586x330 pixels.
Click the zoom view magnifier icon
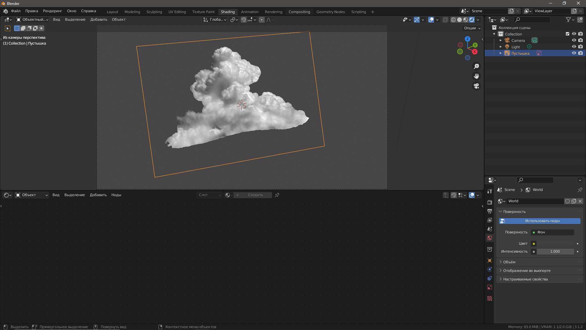tap(476, 66)
